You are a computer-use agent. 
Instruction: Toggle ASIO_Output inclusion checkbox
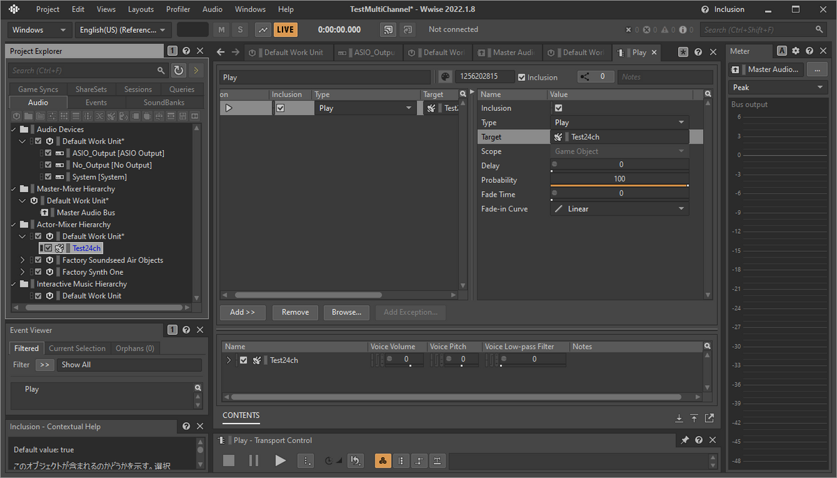pos(48,153)
